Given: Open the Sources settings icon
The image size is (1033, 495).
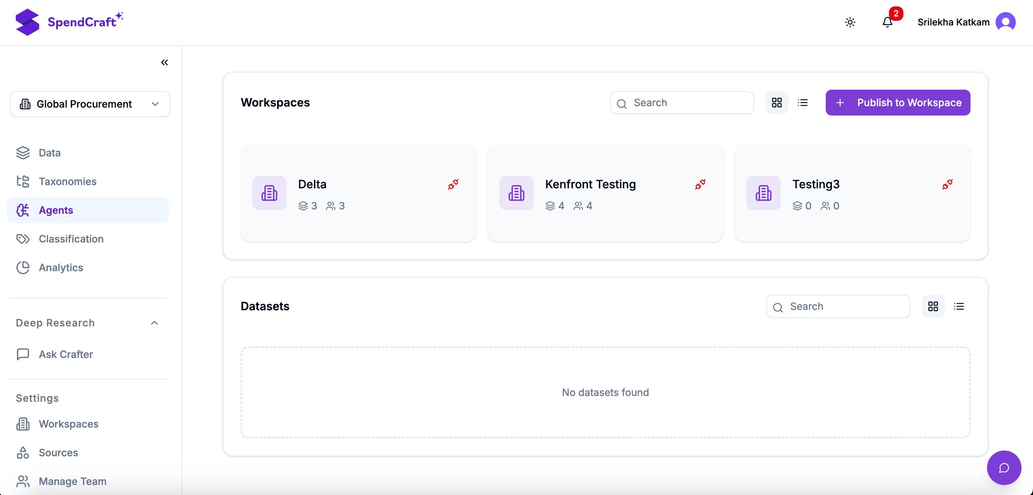Looking at the screenshot, I should [x=23, y=453].
